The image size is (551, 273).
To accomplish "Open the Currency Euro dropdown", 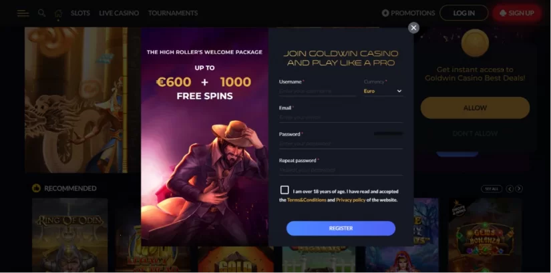I will (383, 91).
